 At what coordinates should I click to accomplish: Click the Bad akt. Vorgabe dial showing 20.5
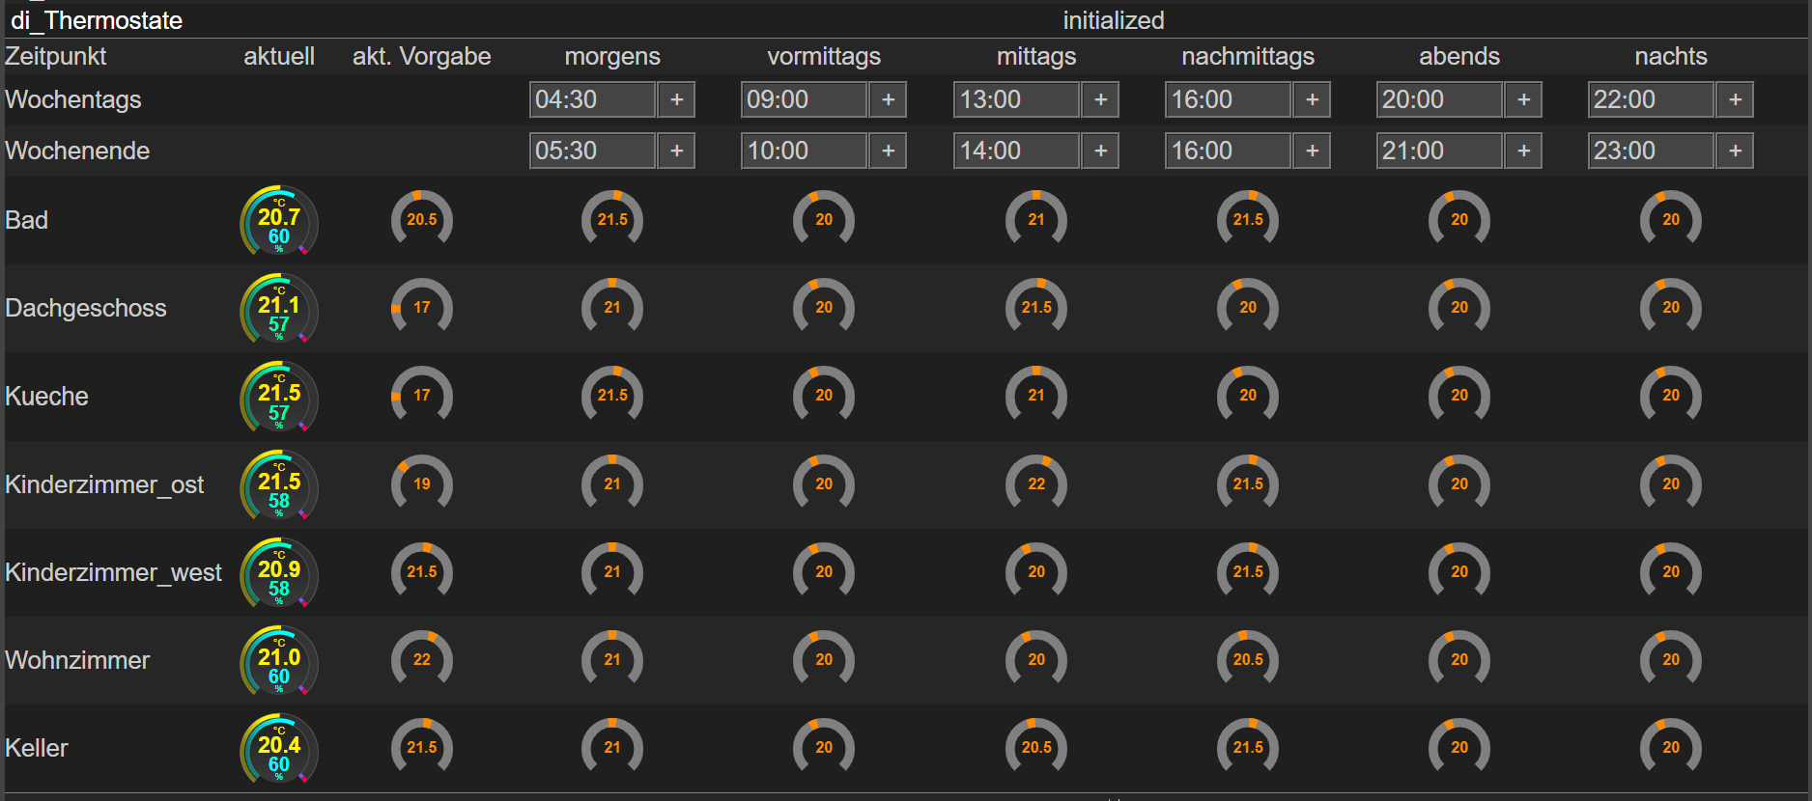(421, 220)
